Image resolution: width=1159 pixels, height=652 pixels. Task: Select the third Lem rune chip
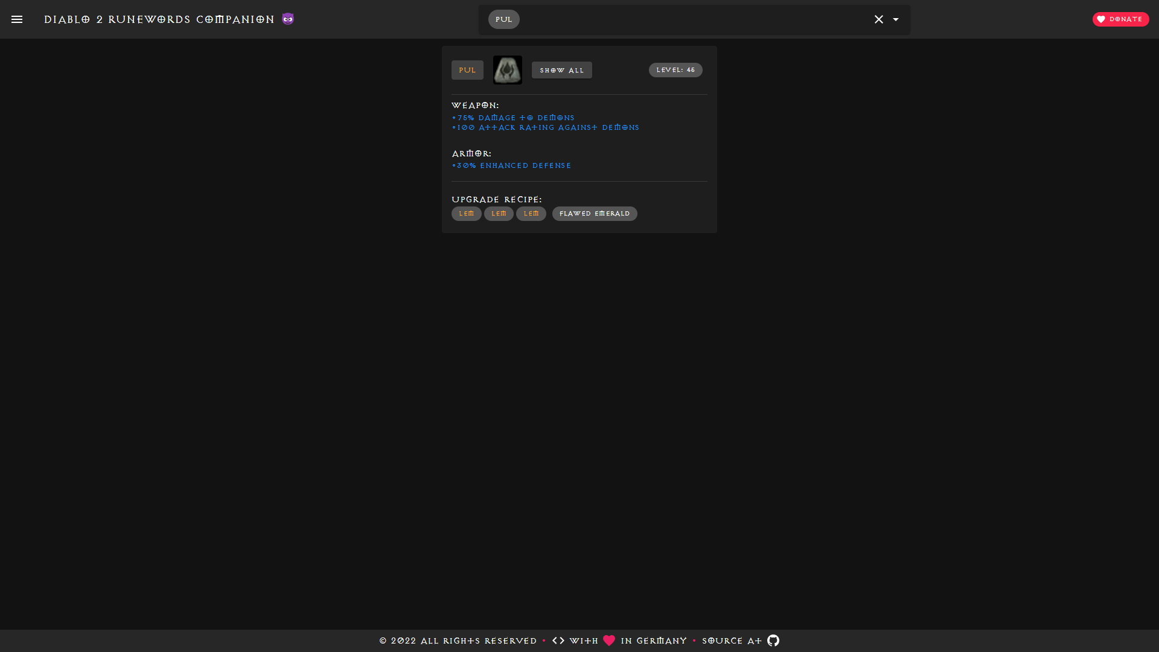[x=531, y=214]
